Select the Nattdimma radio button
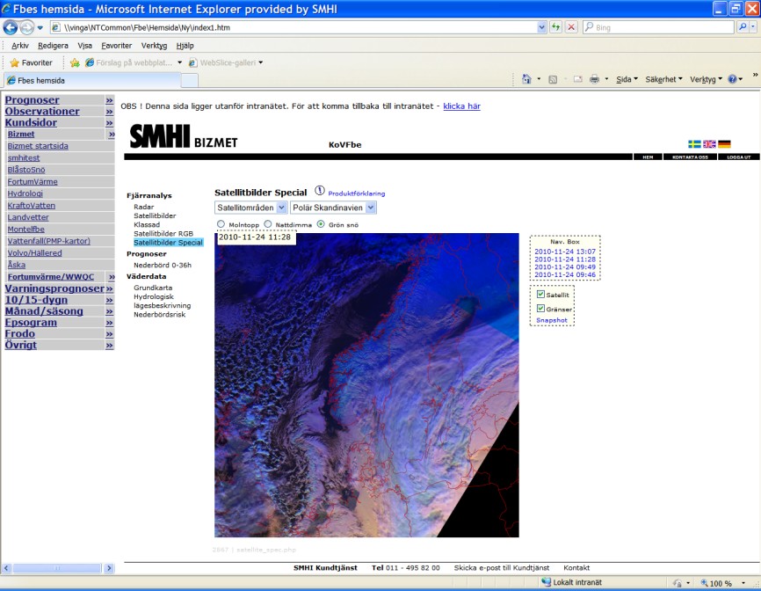Image resolution: width=761 pixels, height=591 pixels. coord(268,224)
